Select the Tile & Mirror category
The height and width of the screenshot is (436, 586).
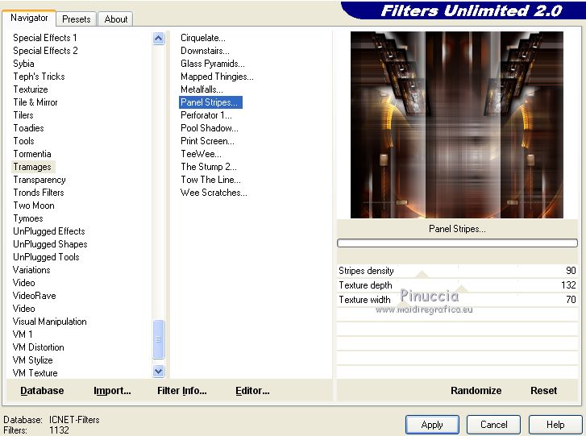tap(35, 102)
